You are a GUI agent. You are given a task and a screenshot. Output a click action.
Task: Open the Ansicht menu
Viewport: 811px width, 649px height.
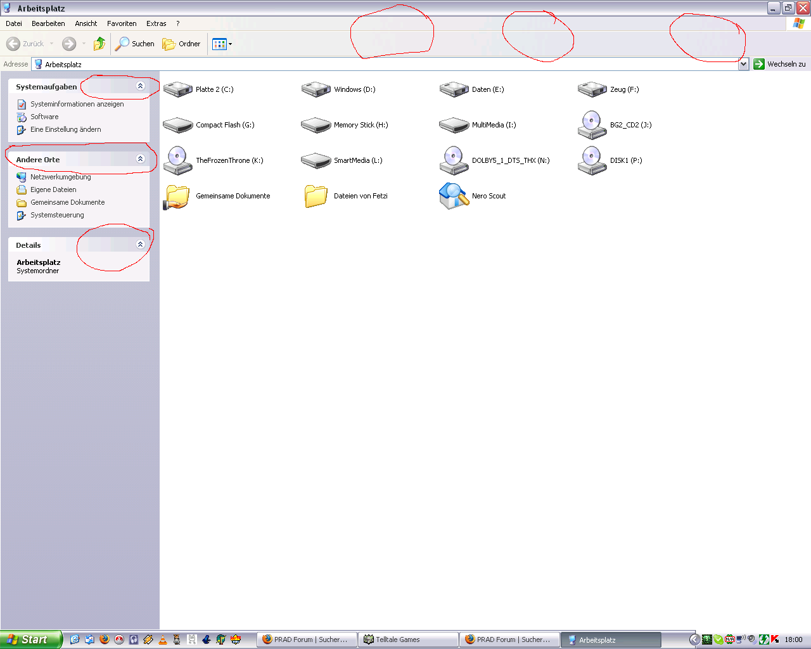coord(86,23)
